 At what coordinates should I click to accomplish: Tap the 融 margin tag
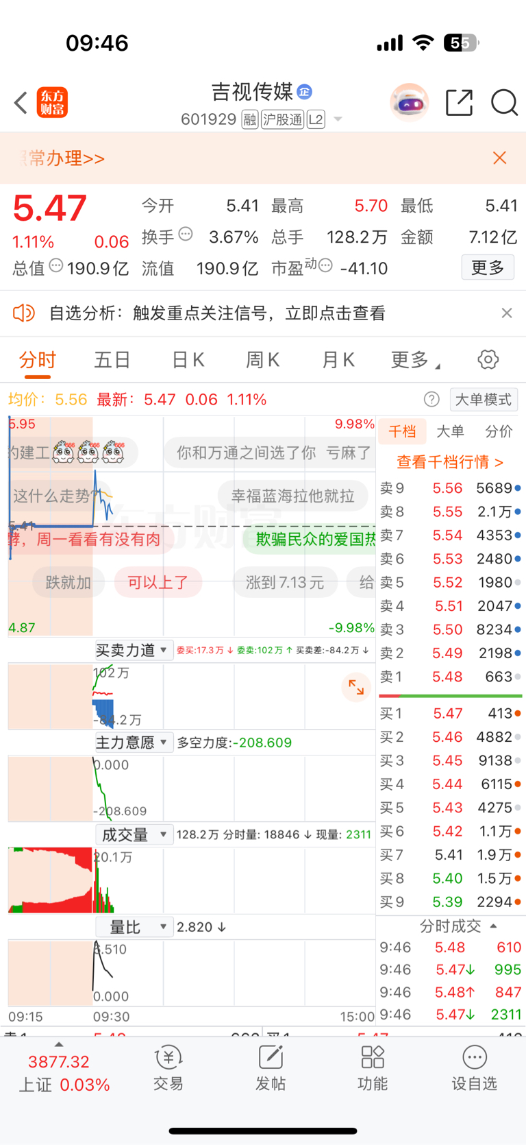[250, 120]
